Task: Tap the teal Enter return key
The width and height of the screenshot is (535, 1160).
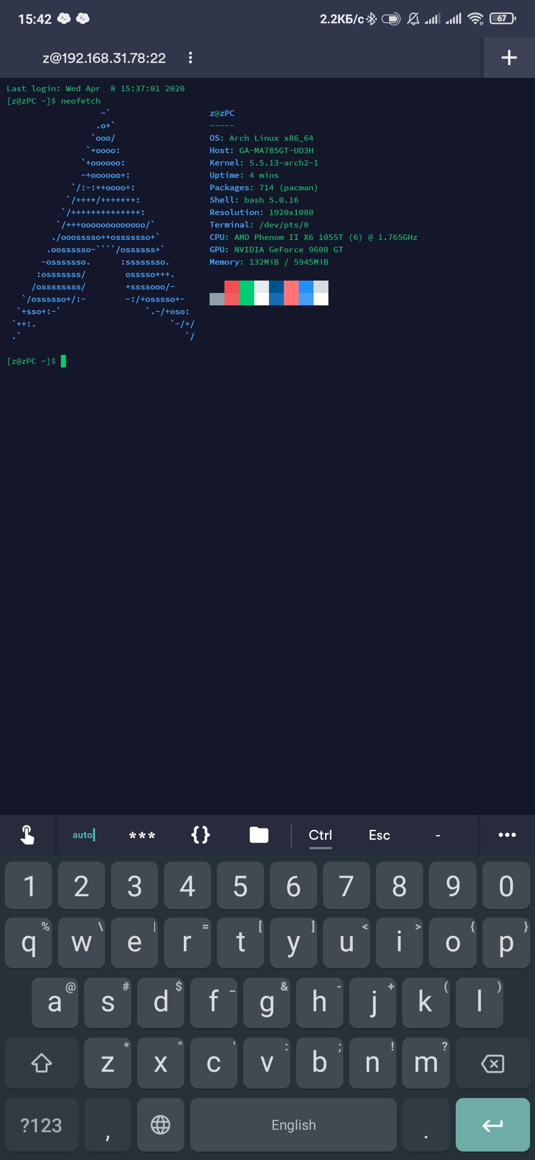Action: coord(493,1125)
